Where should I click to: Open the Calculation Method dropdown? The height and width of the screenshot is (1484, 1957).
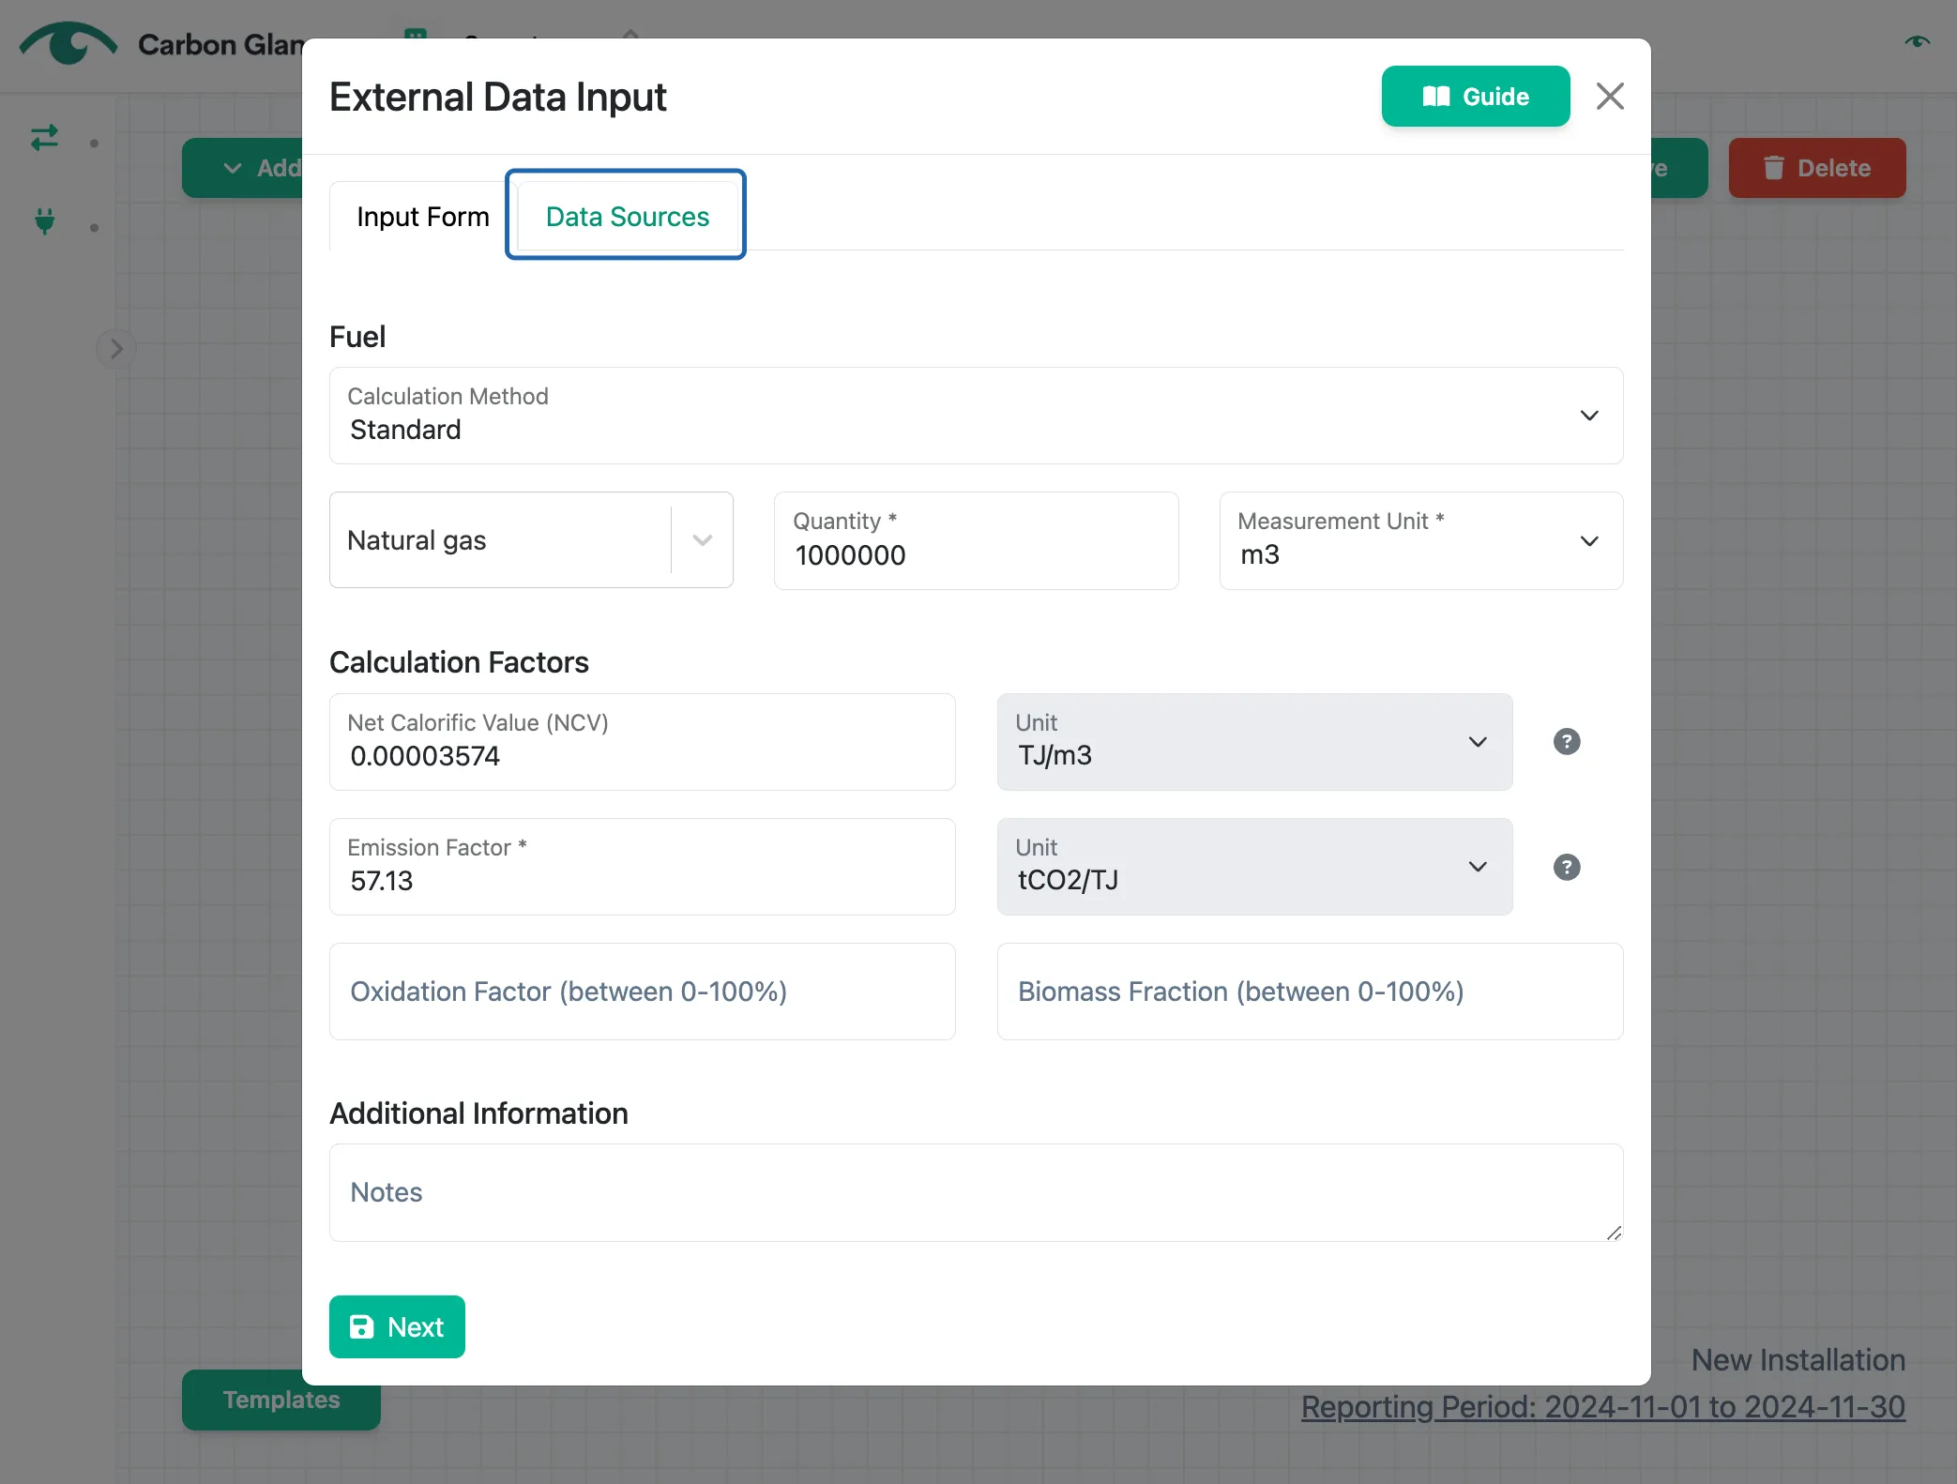(x=976, y=416)
